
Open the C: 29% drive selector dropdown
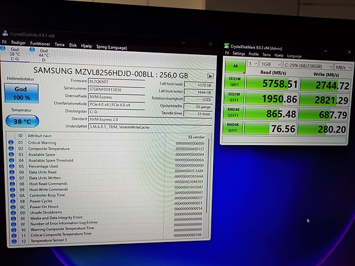click(x=308, y=66)
